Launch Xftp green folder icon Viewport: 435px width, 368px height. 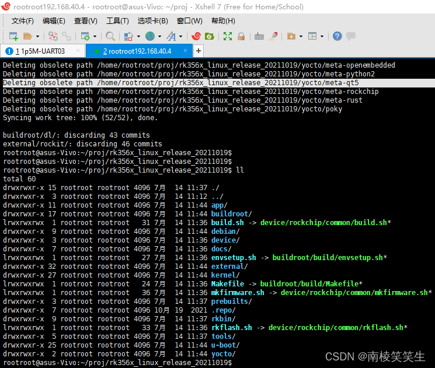210,36
